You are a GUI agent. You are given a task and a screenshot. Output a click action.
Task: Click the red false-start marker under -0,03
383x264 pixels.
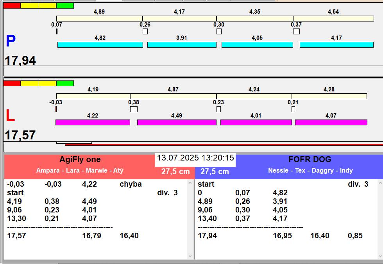(56, 109)
